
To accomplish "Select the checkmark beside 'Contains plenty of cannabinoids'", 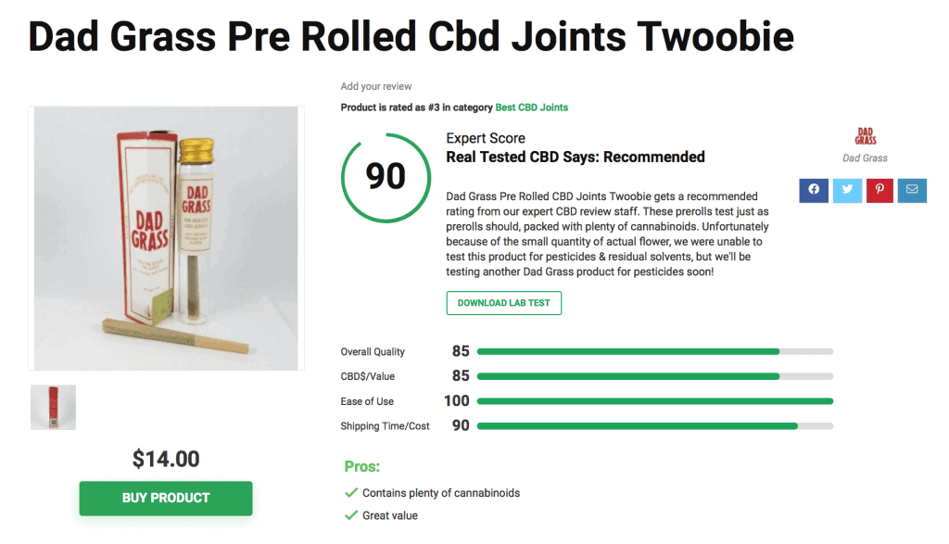I will click(x=351, y=493).
